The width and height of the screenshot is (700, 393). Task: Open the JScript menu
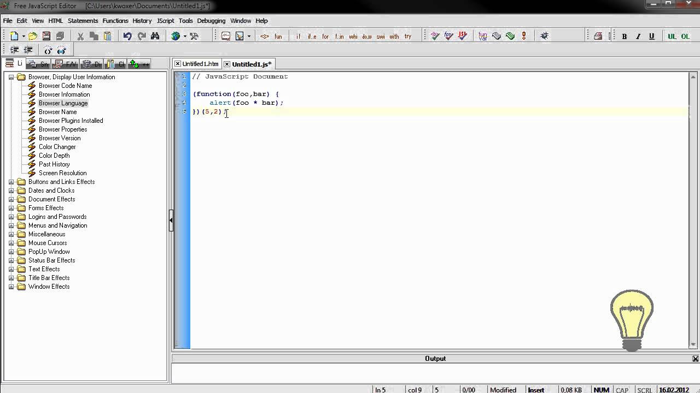165,21
